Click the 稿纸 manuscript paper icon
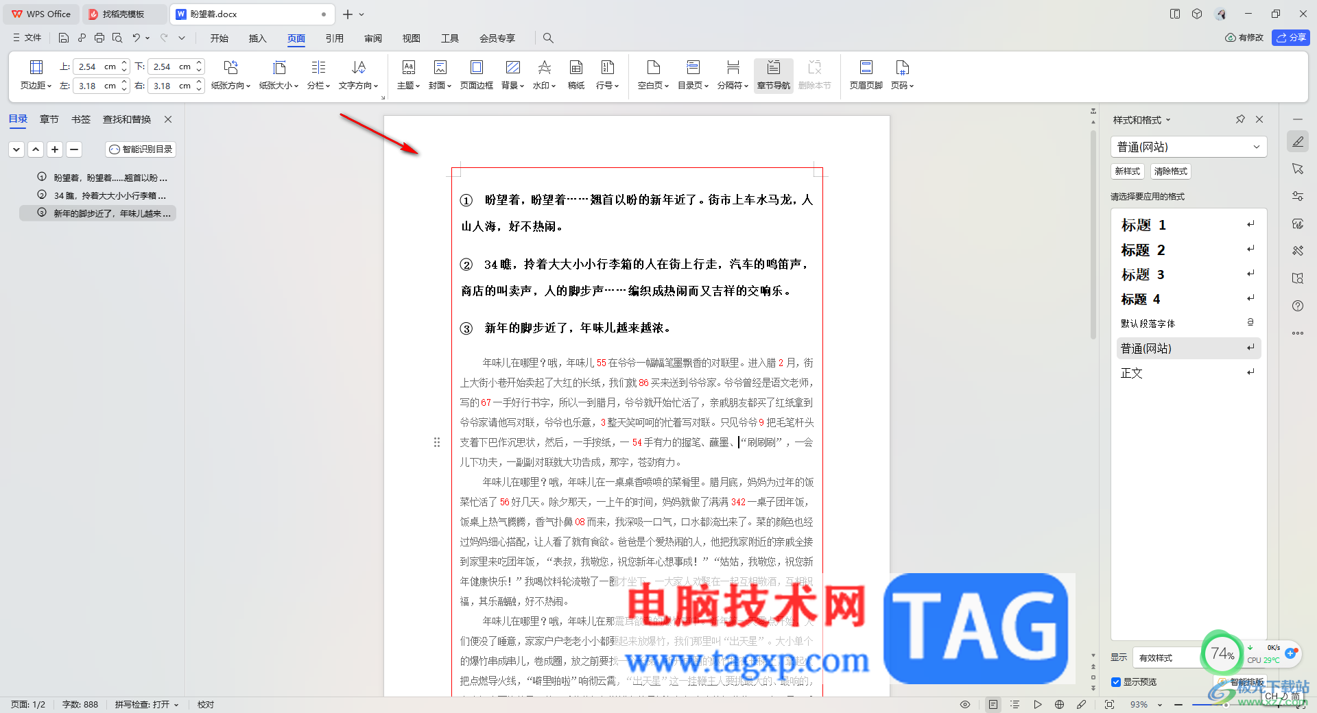 (576, 67)
